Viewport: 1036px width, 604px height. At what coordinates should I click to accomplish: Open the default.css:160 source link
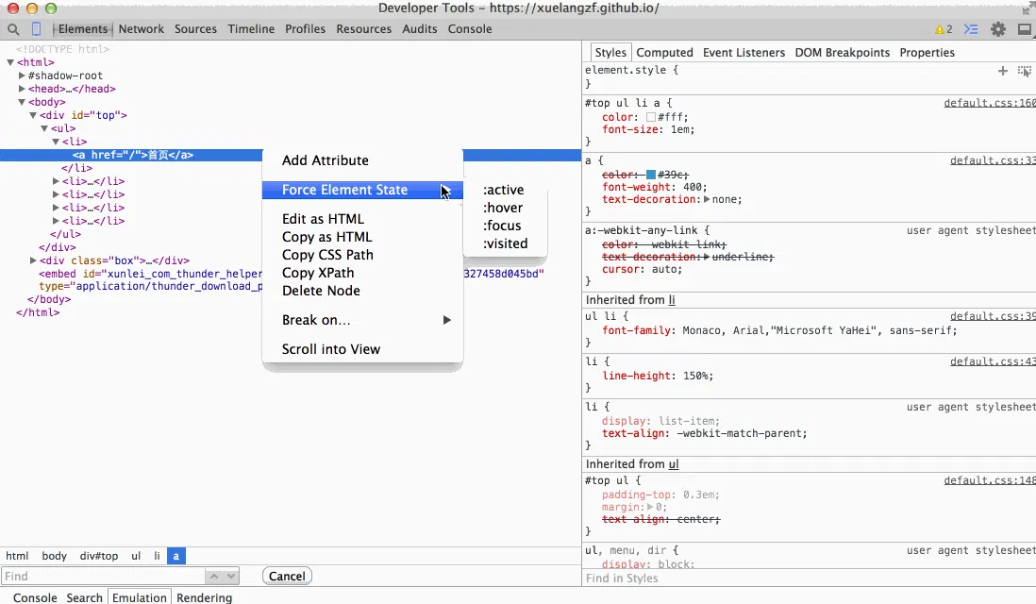[x=989, y=103]
